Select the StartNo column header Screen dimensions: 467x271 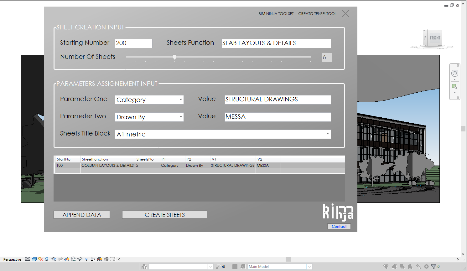(x=68, y=159)
